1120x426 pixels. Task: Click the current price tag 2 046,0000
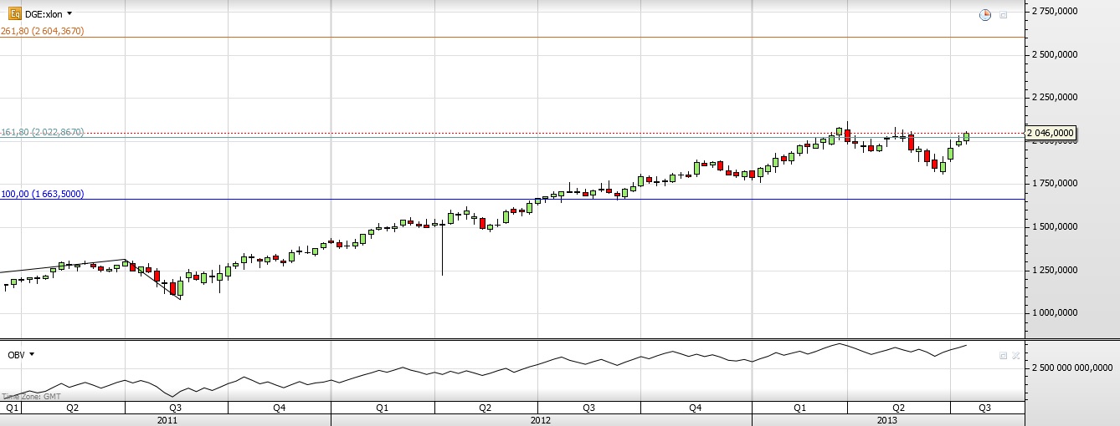coord(1051,133)
